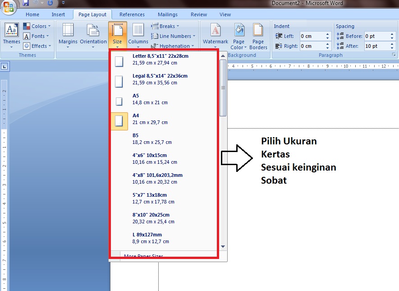Viewport: 399px width, 291px height.
Task: Choose 4"x8" 101,6x203,2mm paper size
Action: (x=164, y=179)
